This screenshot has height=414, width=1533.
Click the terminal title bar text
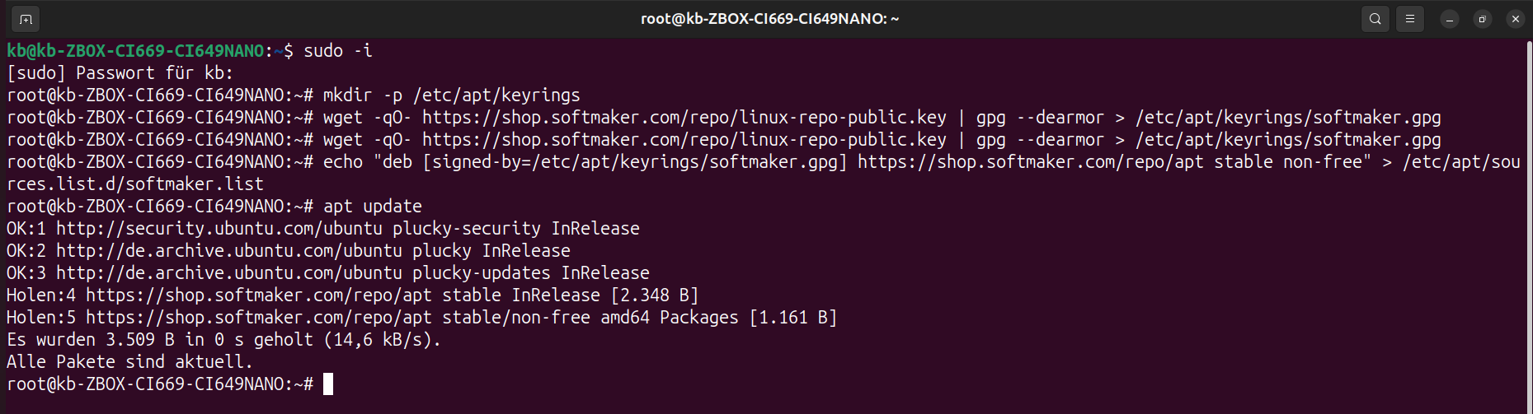(769, 19)
